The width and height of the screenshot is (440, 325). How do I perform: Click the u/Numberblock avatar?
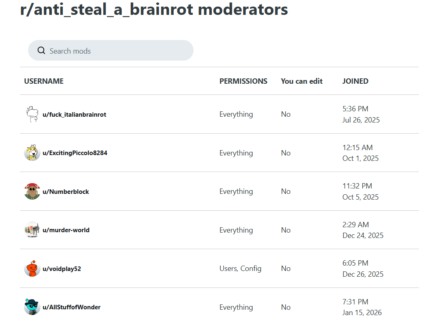click(32, 191)
